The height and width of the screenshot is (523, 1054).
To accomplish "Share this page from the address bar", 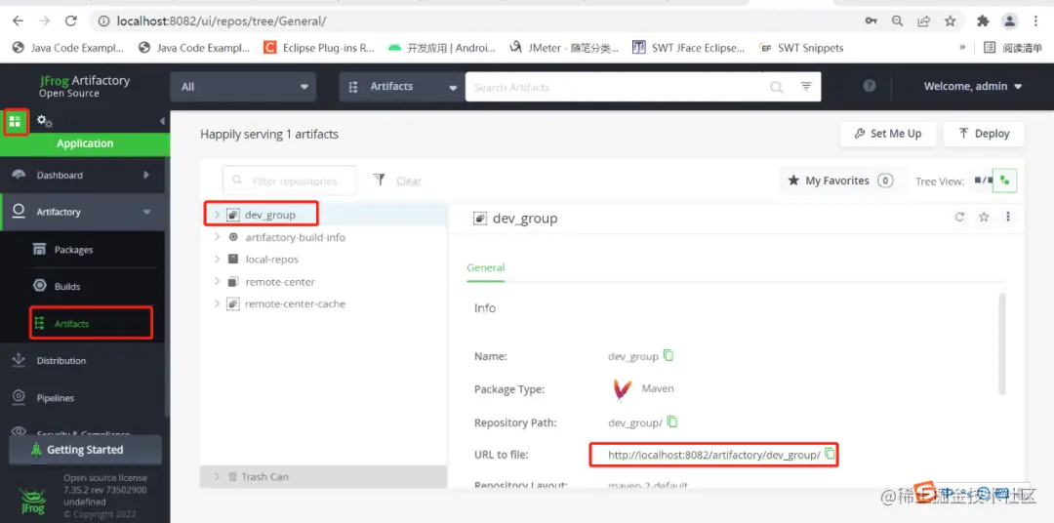I will [923, 20].
